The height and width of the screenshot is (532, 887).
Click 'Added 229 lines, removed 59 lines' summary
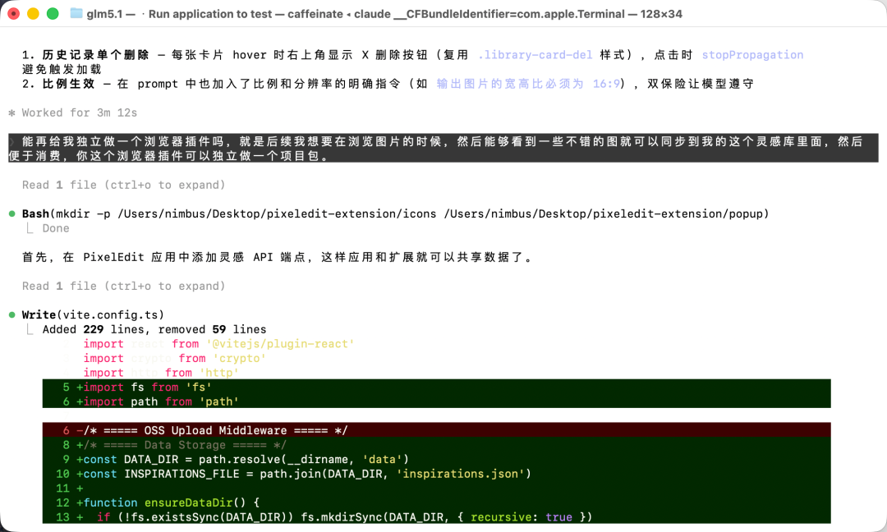(154, 329)
